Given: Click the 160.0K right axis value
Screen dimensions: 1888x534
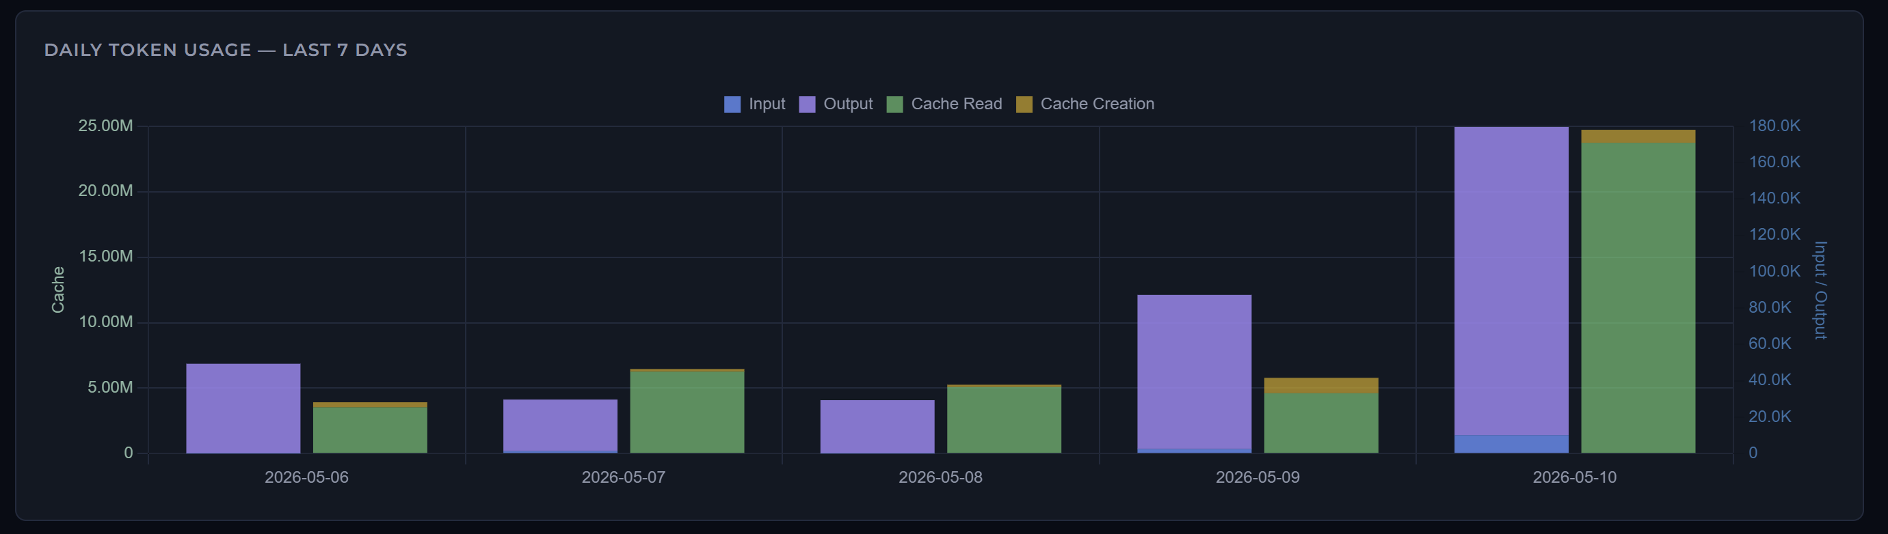Looking at the screenshot, I should [1774, 162].
